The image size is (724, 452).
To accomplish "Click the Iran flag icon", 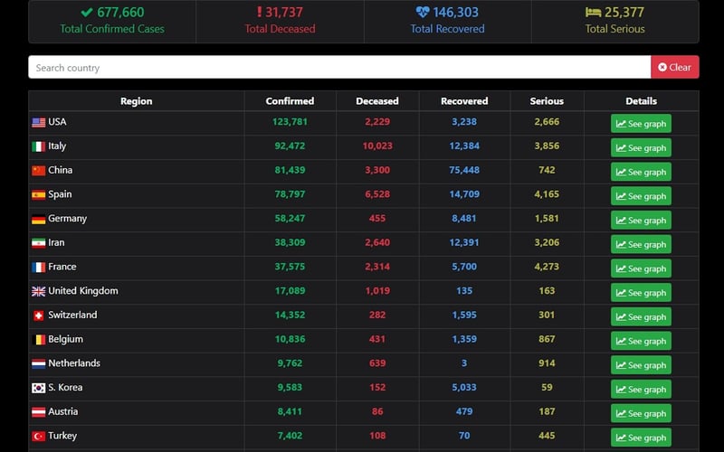I will (x=38, y=243).
